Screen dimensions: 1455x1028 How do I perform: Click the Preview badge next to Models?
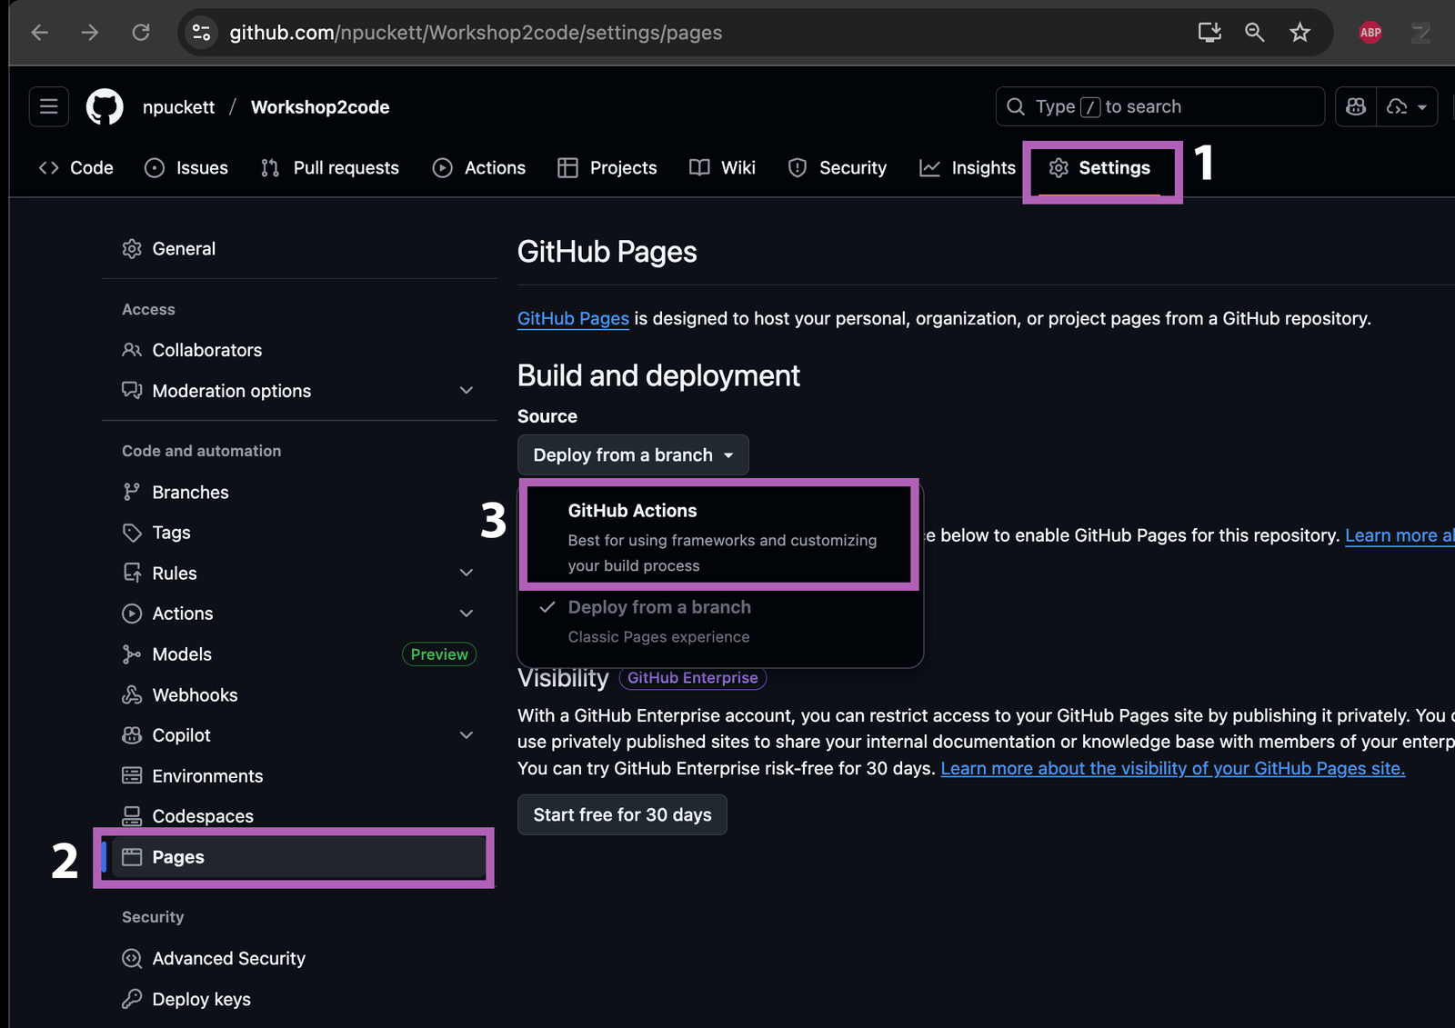pos(439,654)
